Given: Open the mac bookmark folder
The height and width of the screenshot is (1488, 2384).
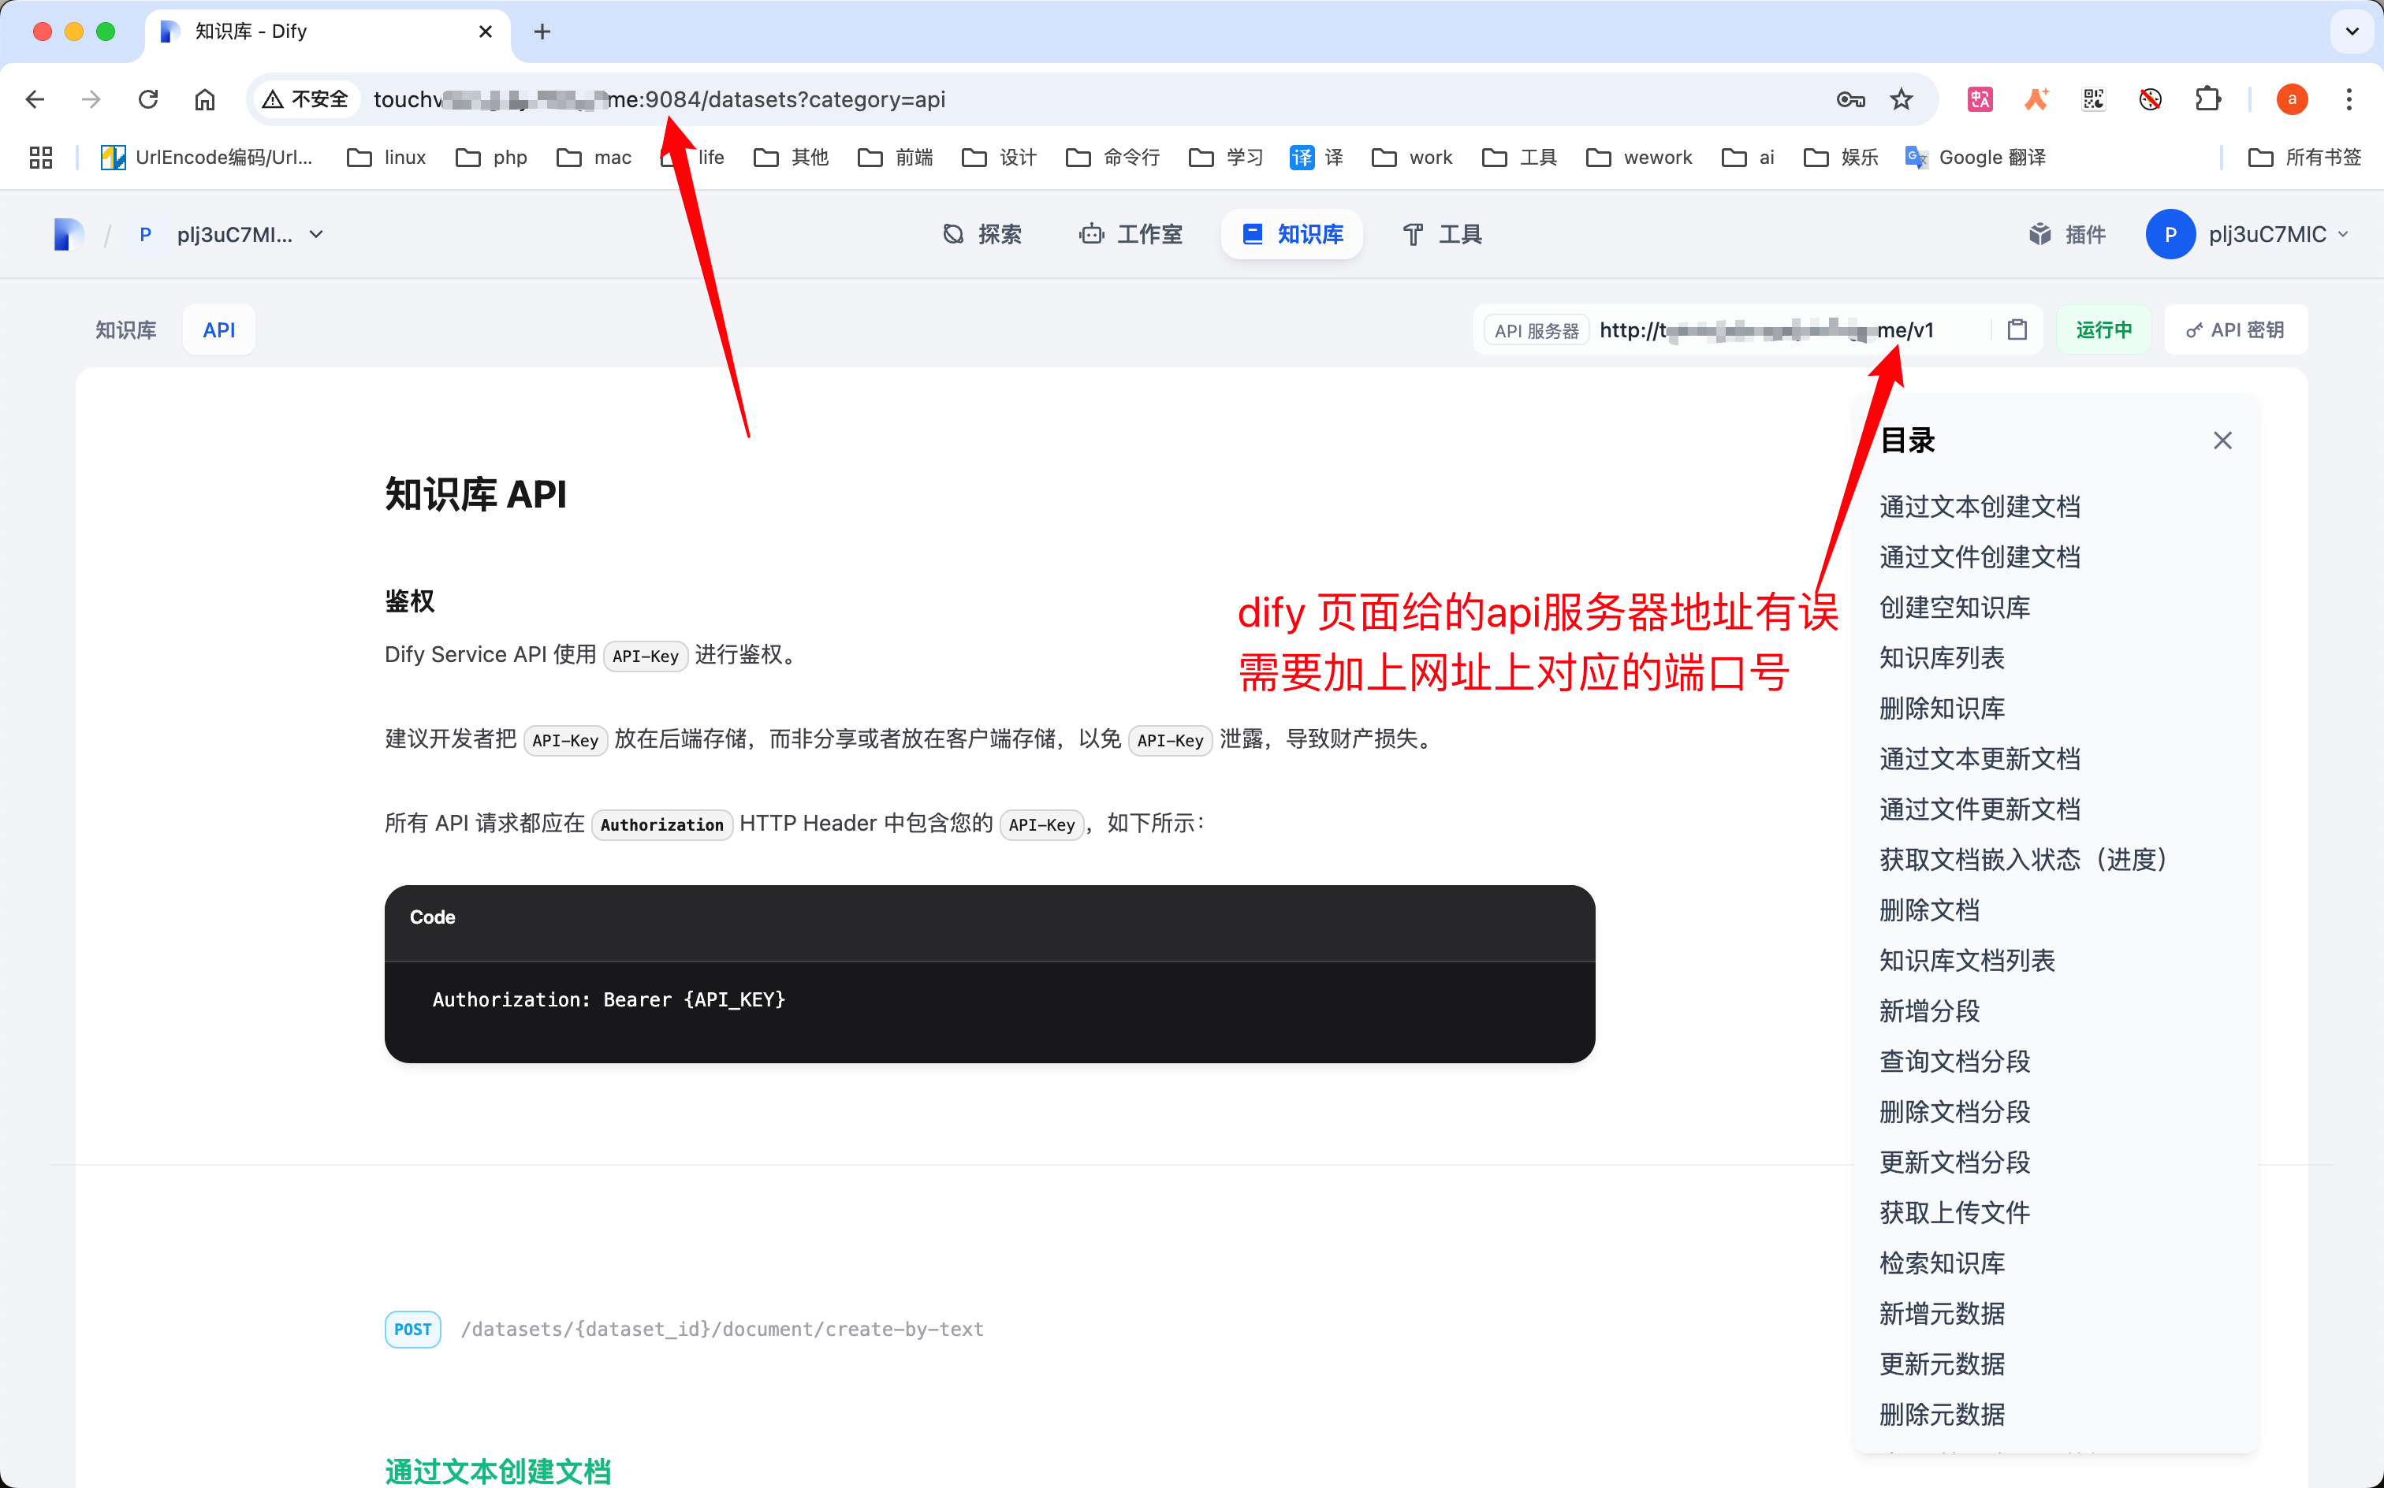Looking at the screenshot, I should pyautogui.click(x=594, y=158).
